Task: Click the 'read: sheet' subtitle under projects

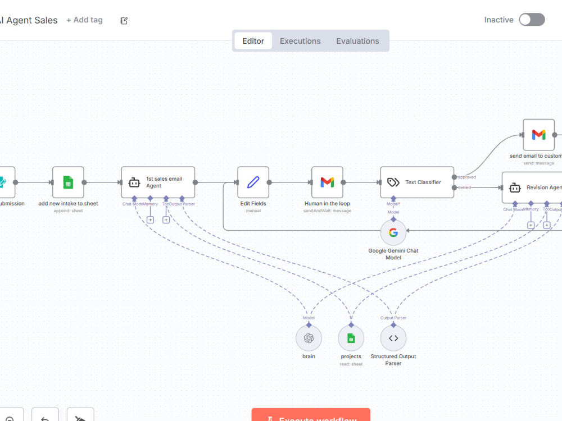Action: [351, 364]
